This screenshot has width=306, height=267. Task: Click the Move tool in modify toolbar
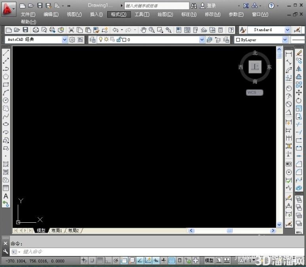[299, 93]
